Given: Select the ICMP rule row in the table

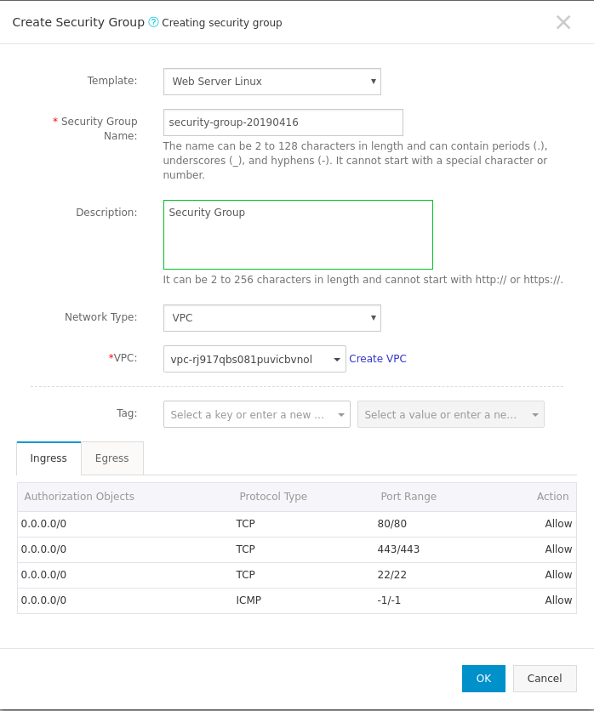Looking at the screenshot, I should tap(297, 600).
